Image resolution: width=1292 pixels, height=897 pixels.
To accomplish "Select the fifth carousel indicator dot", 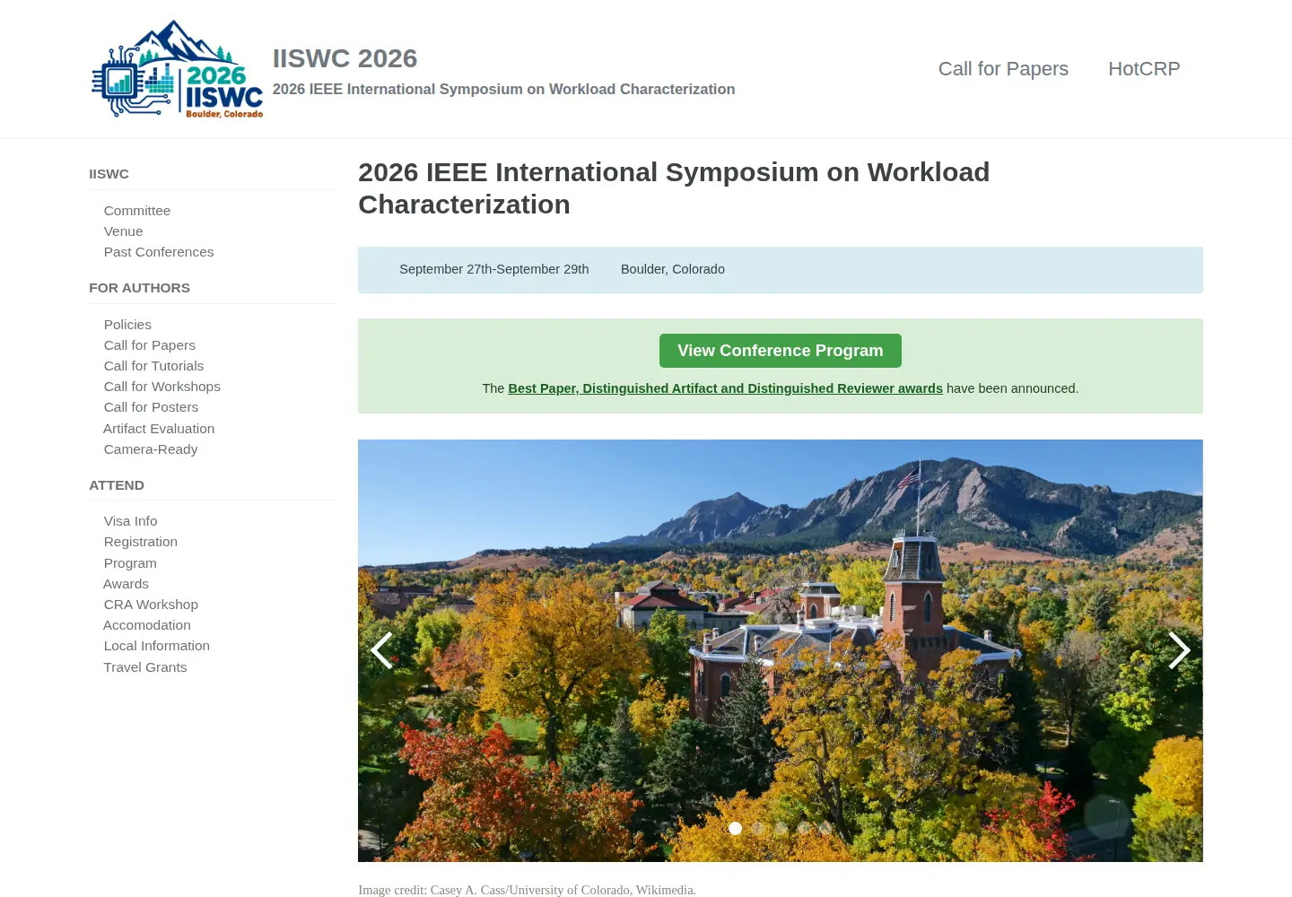I will pyautogui.click(x=825, y=829).
